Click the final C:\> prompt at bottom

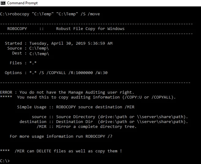5,161
